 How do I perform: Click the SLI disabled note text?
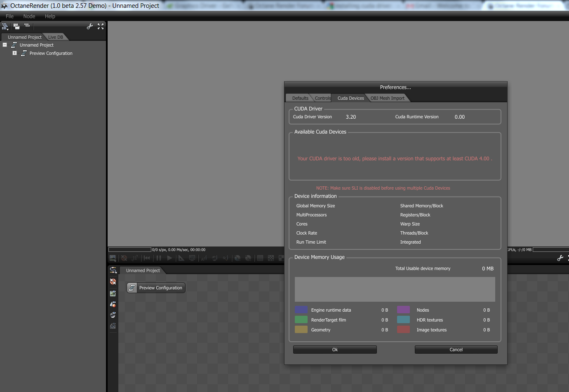tap(383, 188)
